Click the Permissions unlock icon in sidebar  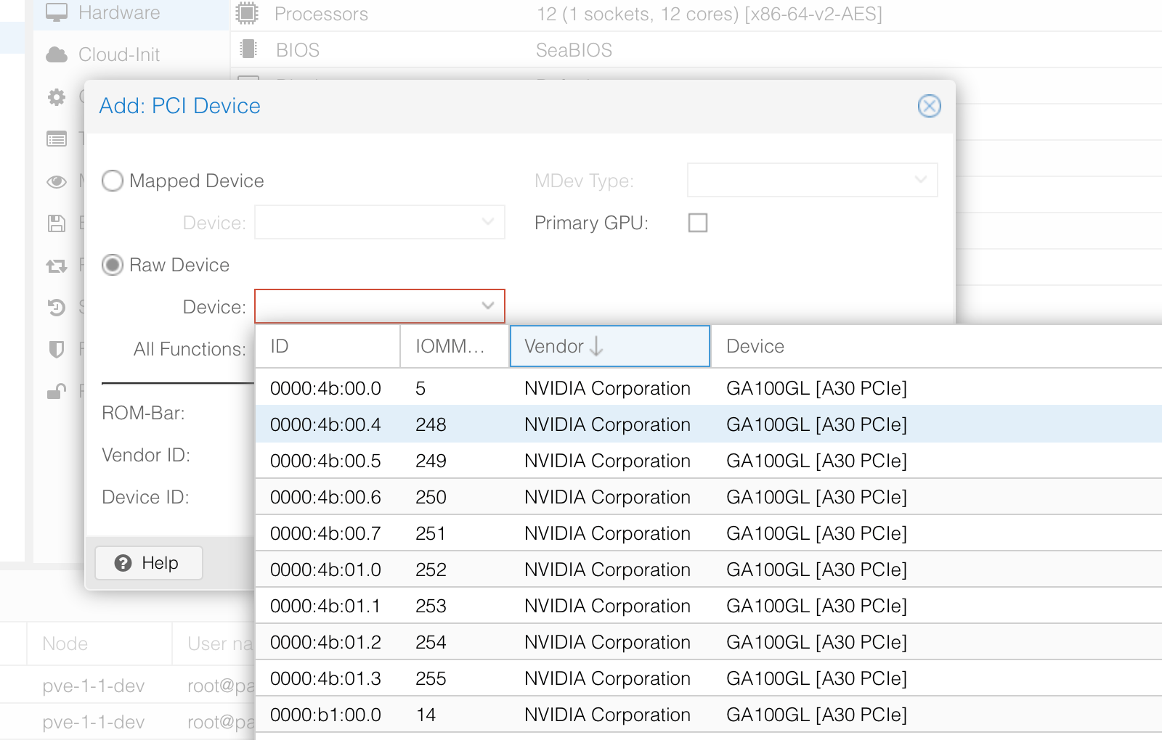pyautogui.click(x=57, y=392)
